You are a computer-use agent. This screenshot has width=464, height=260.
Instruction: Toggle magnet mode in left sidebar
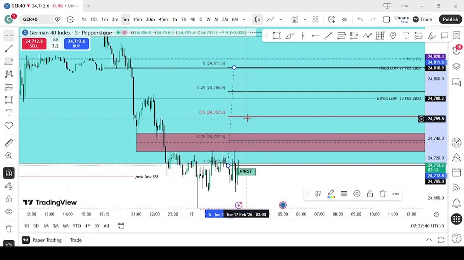(9, 173)
